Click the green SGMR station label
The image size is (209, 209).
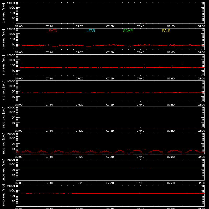tap(128, 31)
